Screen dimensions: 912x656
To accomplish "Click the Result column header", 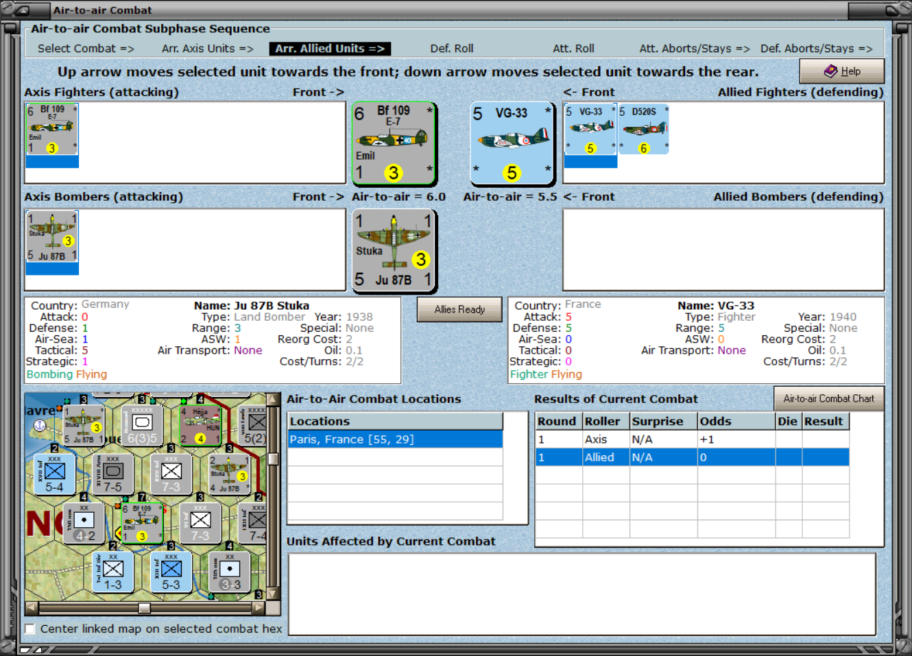I will 826,422.
